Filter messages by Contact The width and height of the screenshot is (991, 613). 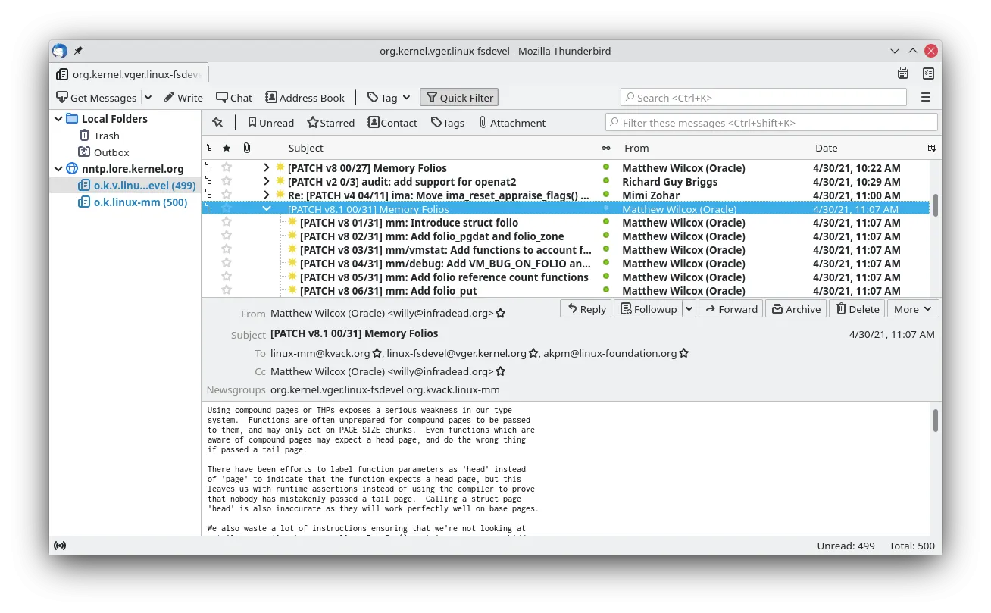pyautogui.click(x=392, y=122)
